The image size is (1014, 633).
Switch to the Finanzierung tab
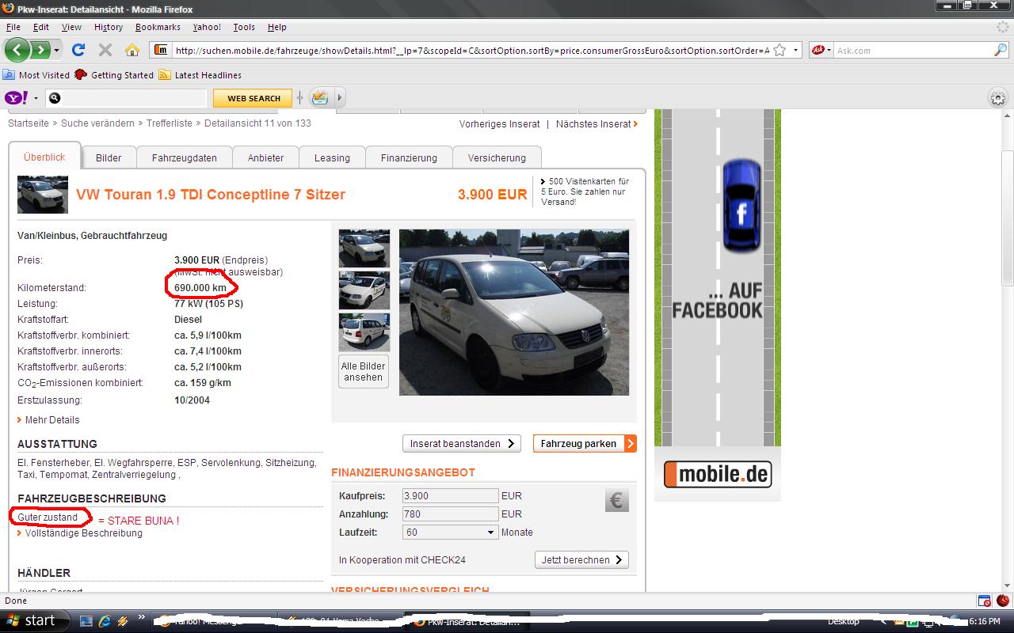click(x=408, y=157)
